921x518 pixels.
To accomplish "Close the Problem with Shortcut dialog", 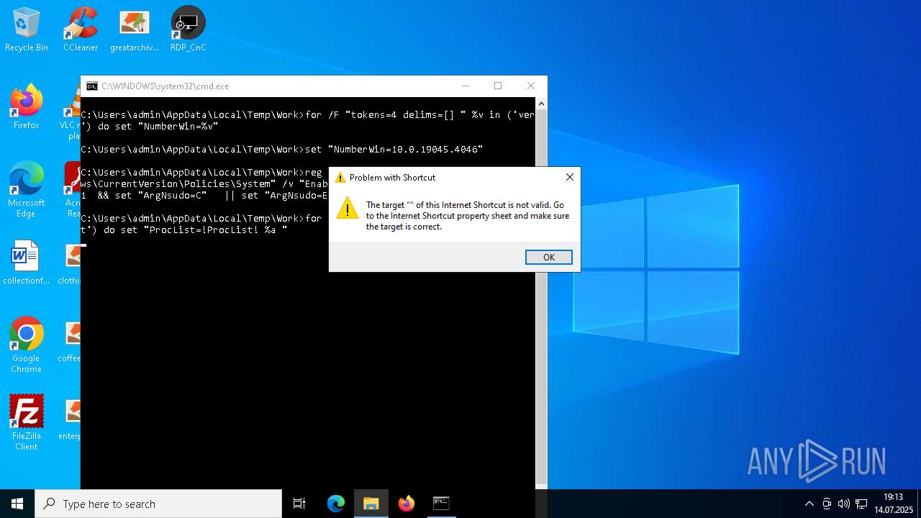I will tap(569, 177).
